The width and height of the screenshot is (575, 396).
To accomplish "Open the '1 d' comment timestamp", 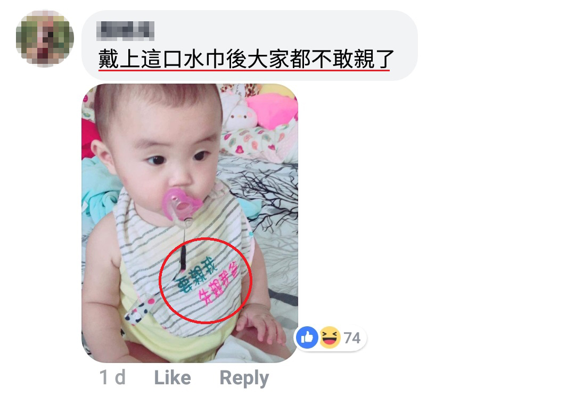I will (112, 378).
